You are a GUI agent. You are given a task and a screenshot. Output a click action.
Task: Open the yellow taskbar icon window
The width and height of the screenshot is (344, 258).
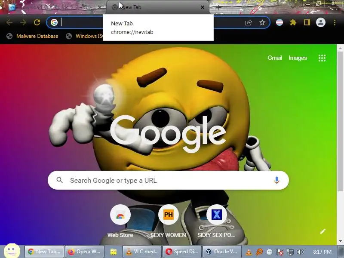[x=113, y=252]
